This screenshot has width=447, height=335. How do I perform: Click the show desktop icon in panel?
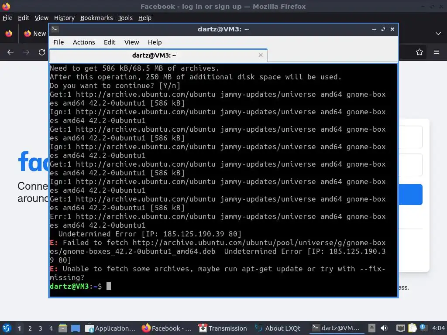pyautogui.click(x=76, y=328)
